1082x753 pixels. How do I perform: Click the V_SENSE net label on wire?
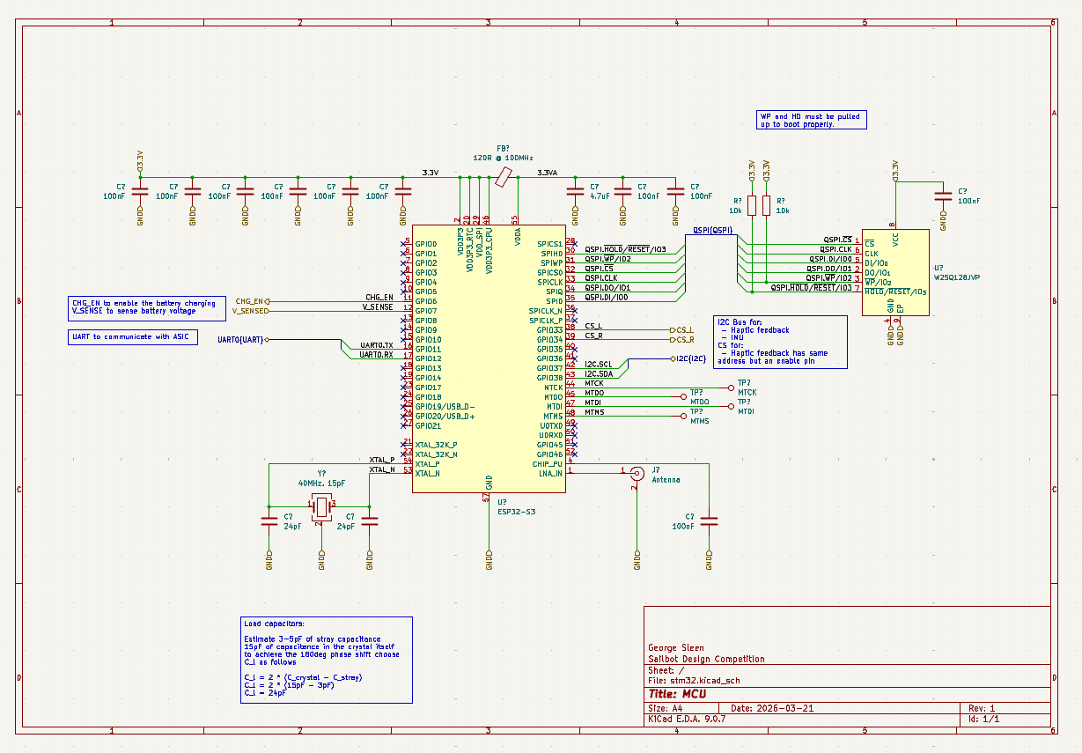pyautogui.click(x=378, y=306)
